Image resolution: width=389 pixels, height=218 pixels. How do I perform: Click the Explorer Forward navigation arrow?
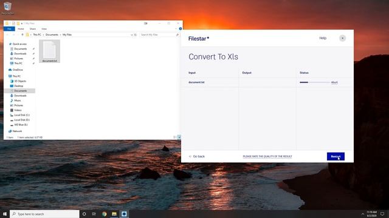click(x=13, y=35)
